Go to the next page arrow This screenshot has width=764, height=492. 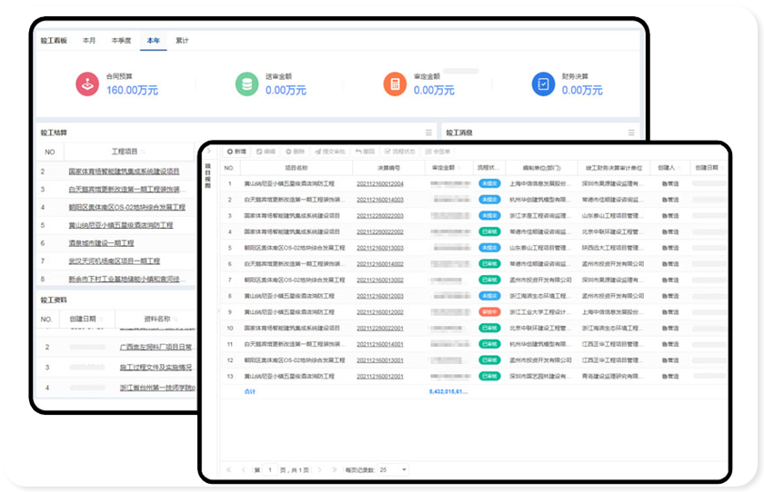click(318, 469)
